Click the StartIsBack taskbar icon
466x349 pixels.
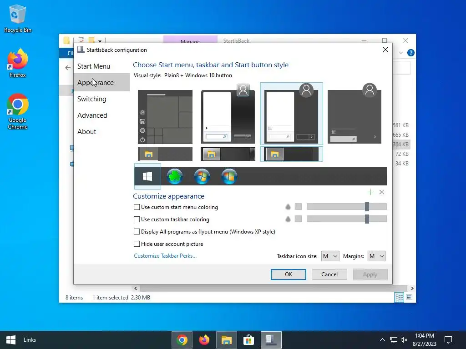[x=271, y=340]
